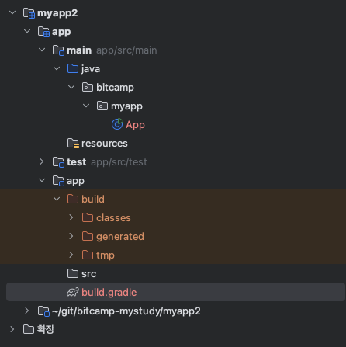The image size is (346, 347).
Task: Select the ~/git/bitcamp-mystudy/myapp2 label
Action: [x=126, y=311]
